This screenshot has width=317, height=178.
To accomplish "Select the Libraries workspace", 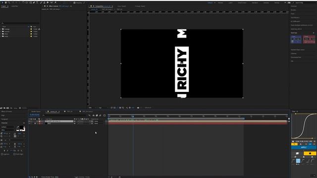I will click(266, 3).
